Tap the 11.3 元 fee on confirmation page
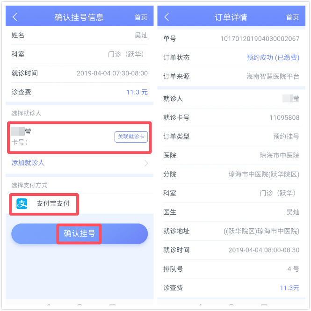 pyautogui.click(x=137, y=92)
